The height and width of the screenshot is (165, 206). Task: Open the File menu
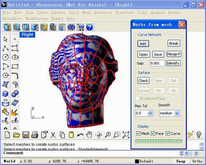pos(6,12)
